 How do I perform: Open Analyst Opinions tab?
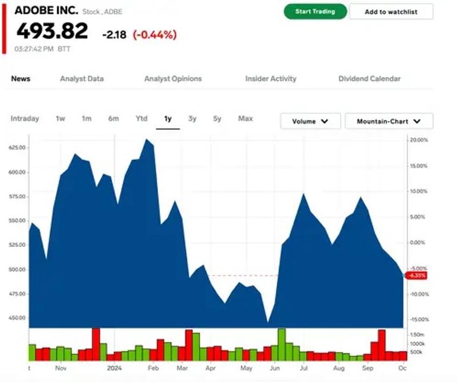(173, 78)
